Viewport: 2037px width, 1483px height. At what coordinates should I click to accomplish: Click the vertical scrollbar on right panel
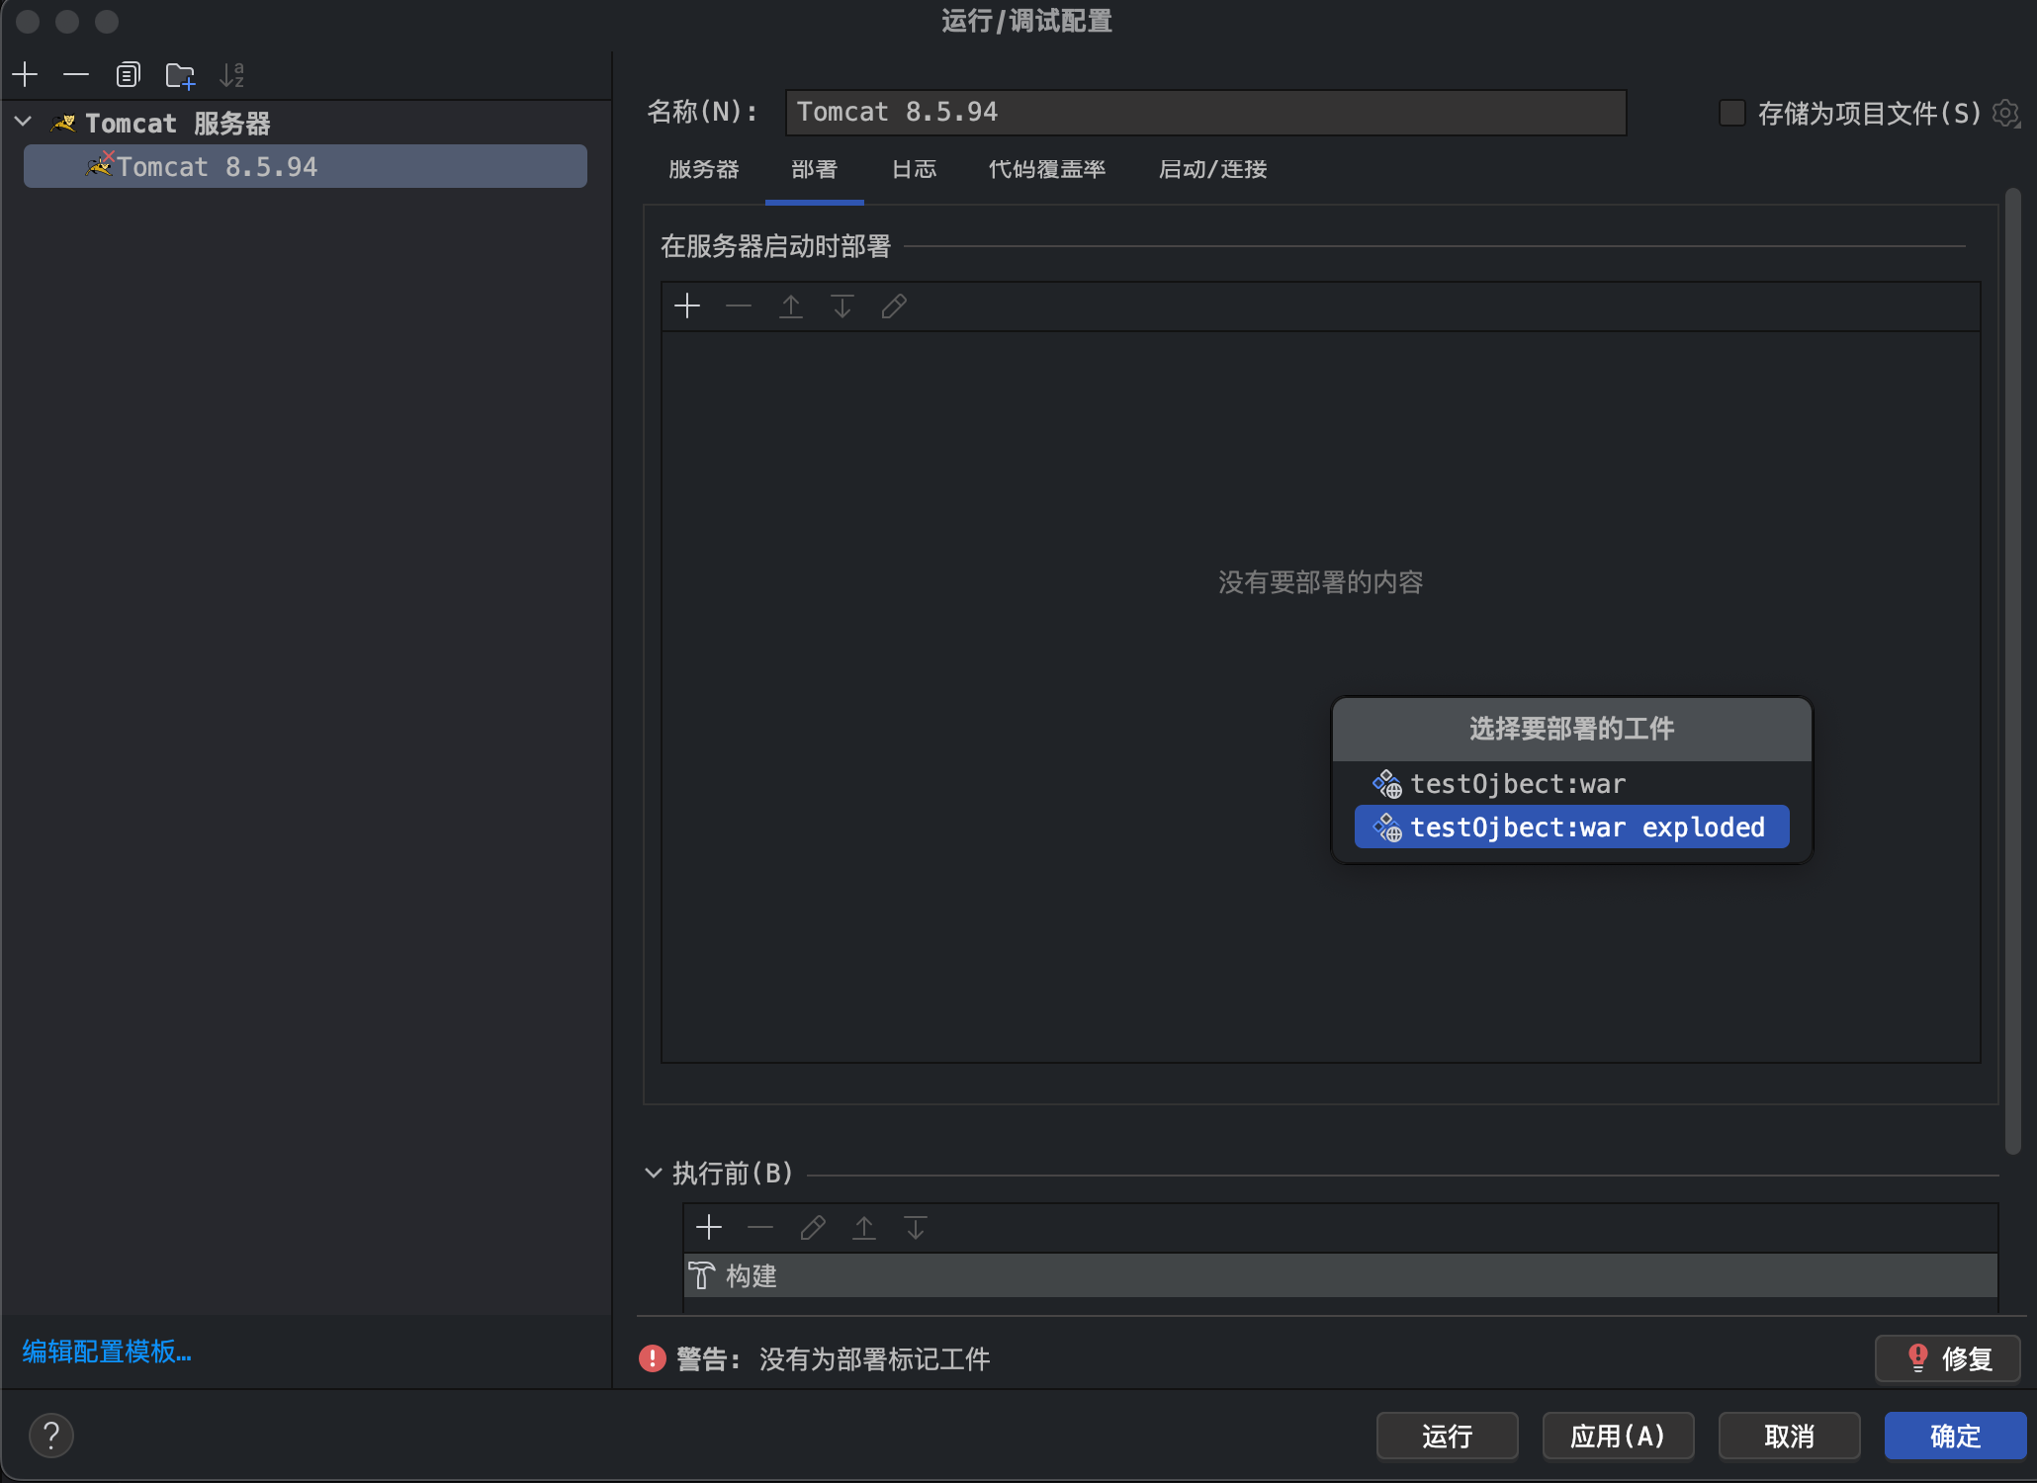tap(2012, 671)
